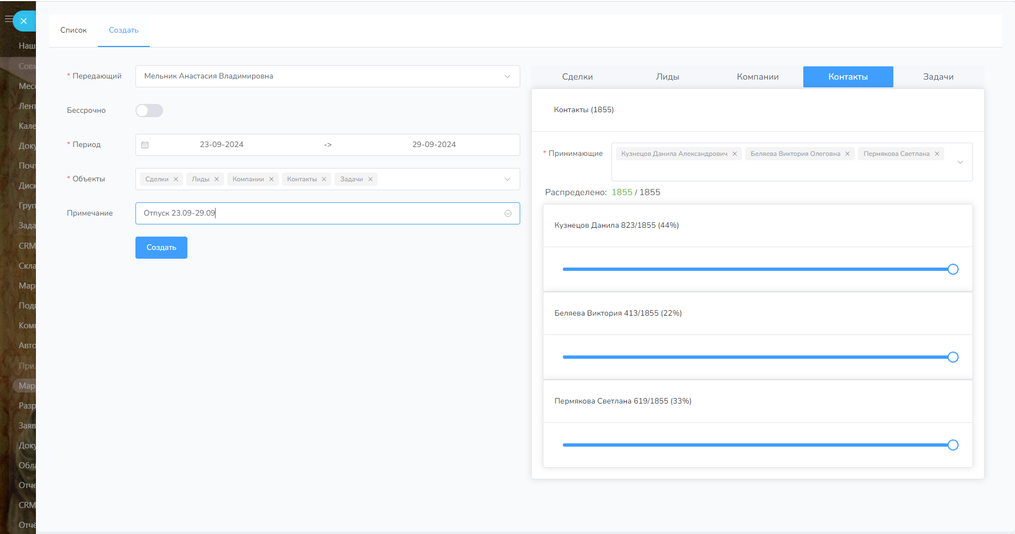Screen dimensions: 1015x534
Task: Click the check icon in Примечание field
Action: tap(508, 213)
